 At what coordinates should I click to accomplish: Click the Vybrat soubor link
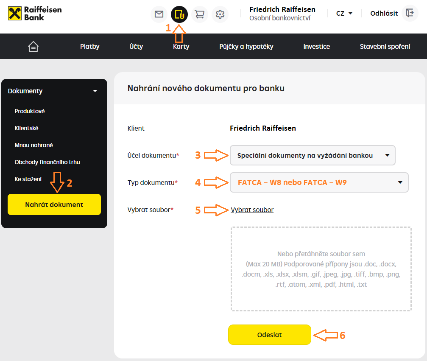(252, 210)
